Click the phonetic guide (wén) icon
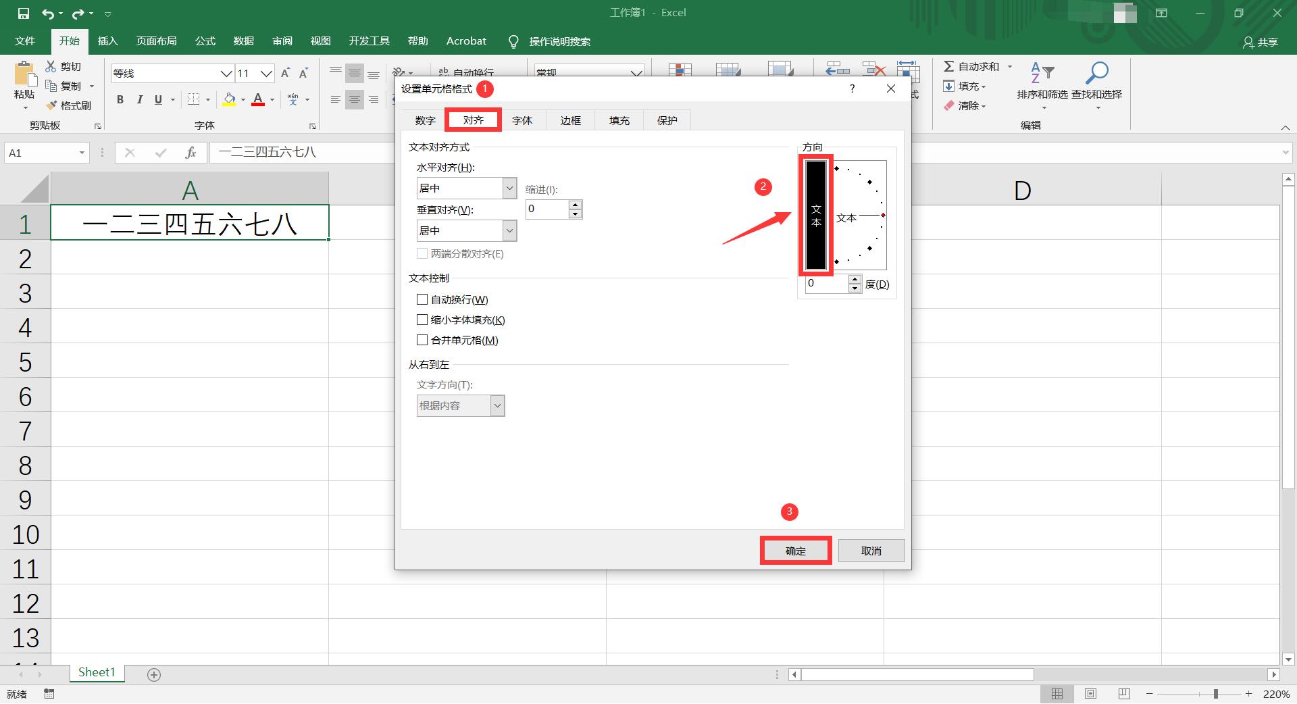The height and width of the screenshot is (704, 1297). [x=293, y=100]
